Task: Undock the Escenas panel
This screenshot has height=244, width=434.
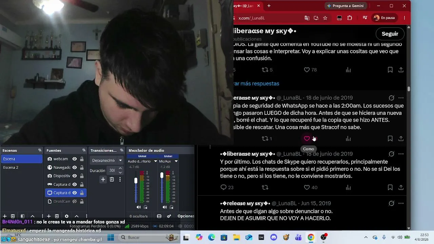Action: pos(40,150)
